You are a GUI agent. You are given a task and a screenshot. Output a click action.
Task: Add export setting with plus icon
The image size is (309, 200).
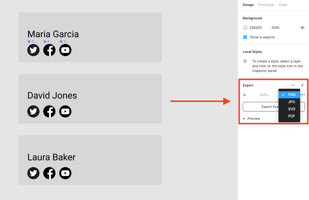pyautogui.click(x=302, y=85)
